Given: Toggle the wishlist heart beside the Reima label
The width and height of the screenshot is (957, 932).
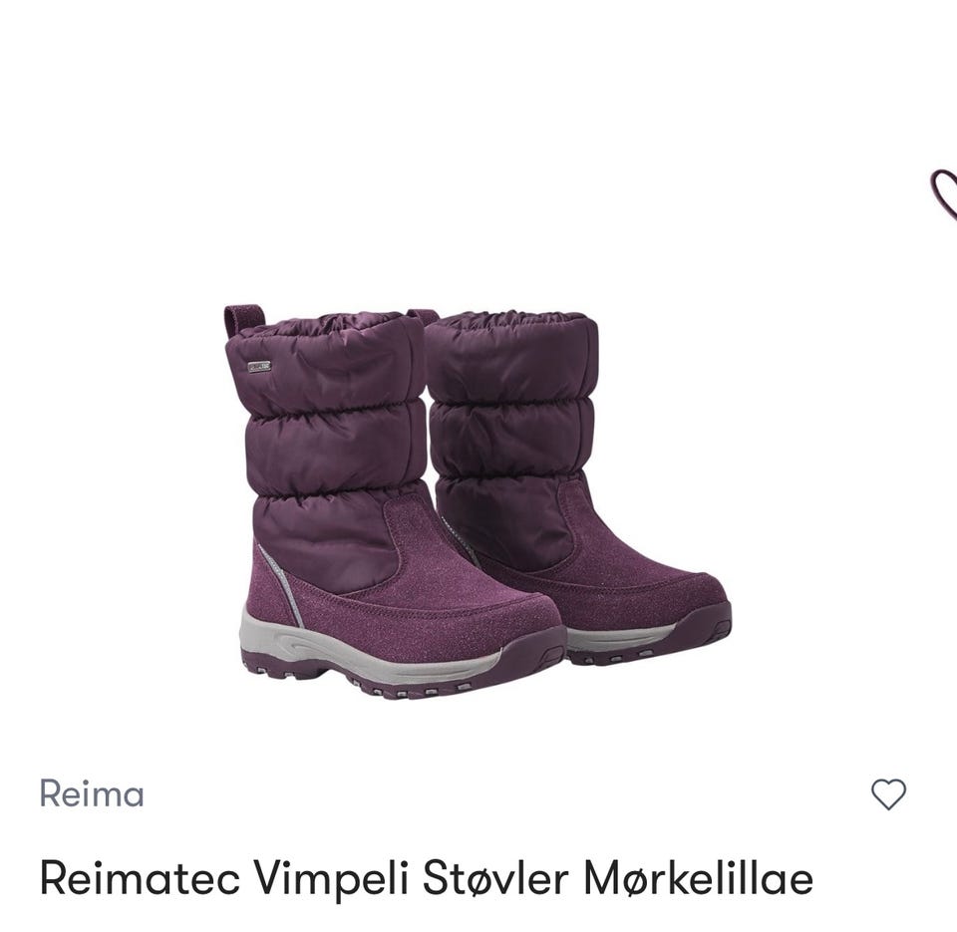Looking at the screenshot, I should (x=888, y=794).
